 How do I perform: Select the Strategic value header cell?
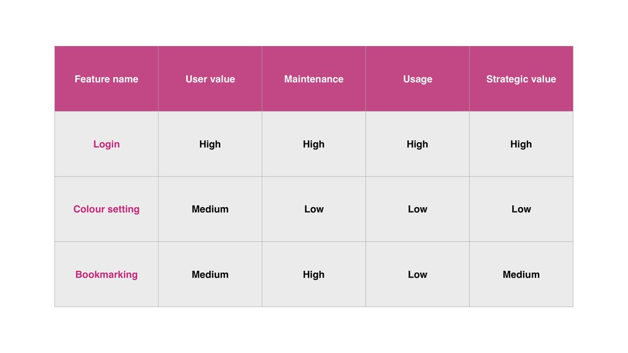point(521,79)
